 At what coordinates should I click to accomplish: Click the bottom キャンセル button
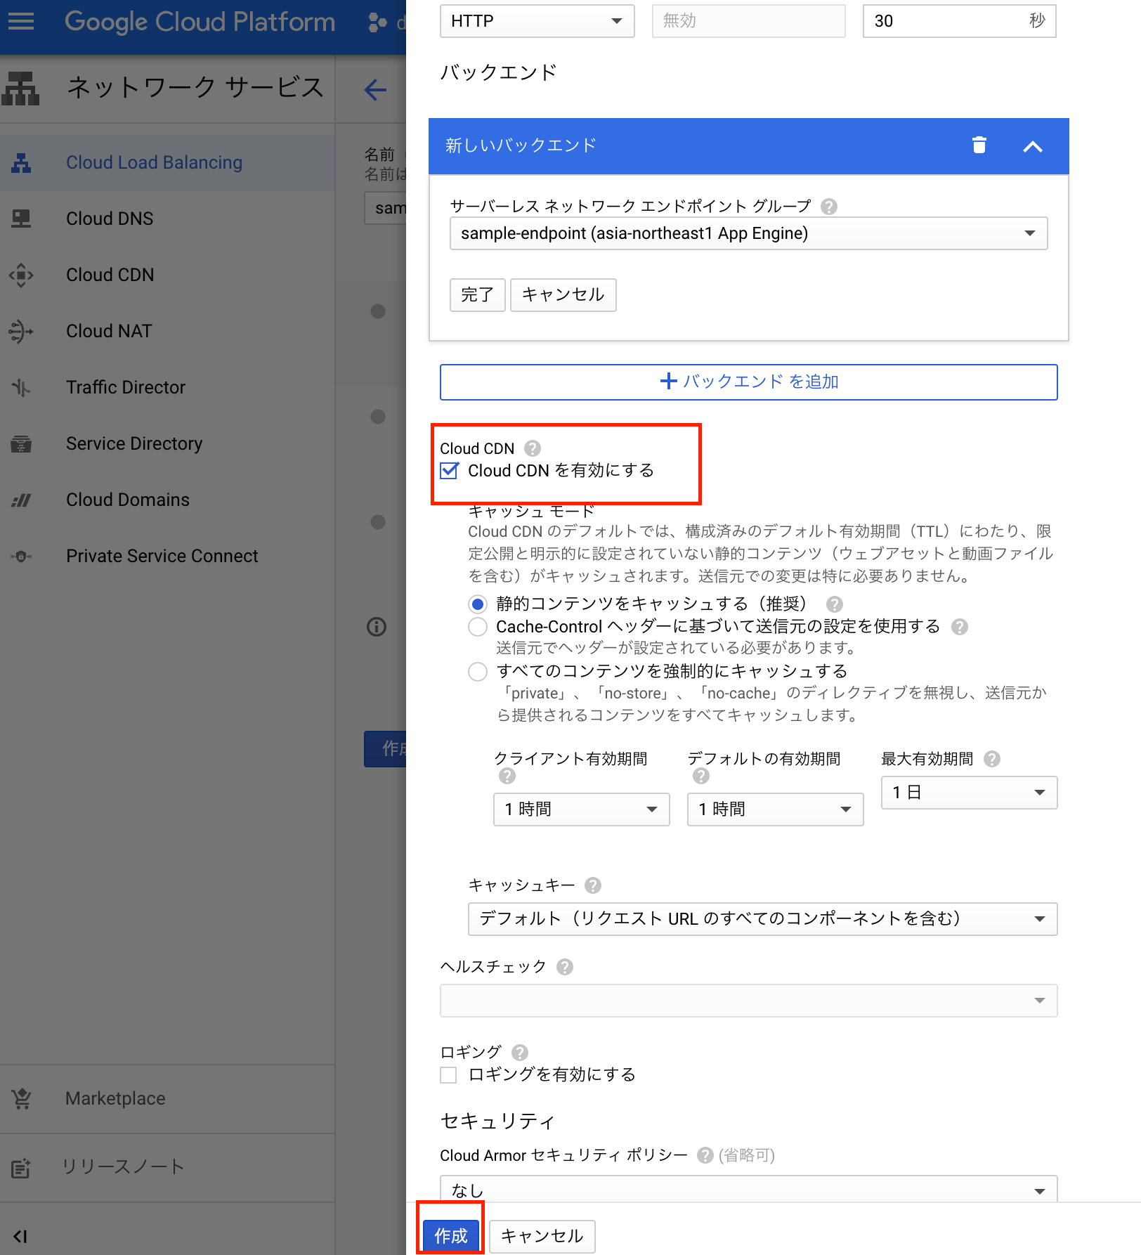pyautogui.click(x=542, y=1235)
